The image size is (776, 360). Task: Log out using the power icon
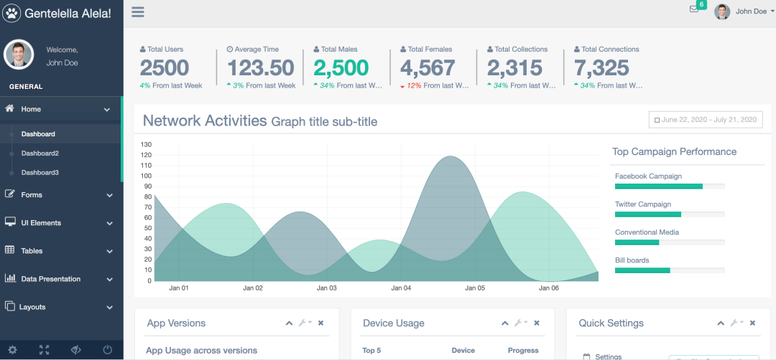[108, 350]
